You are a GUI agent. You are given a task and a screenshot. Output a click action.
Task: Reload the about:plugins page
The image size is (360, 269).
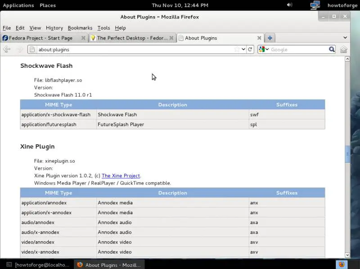pos(250,49)
